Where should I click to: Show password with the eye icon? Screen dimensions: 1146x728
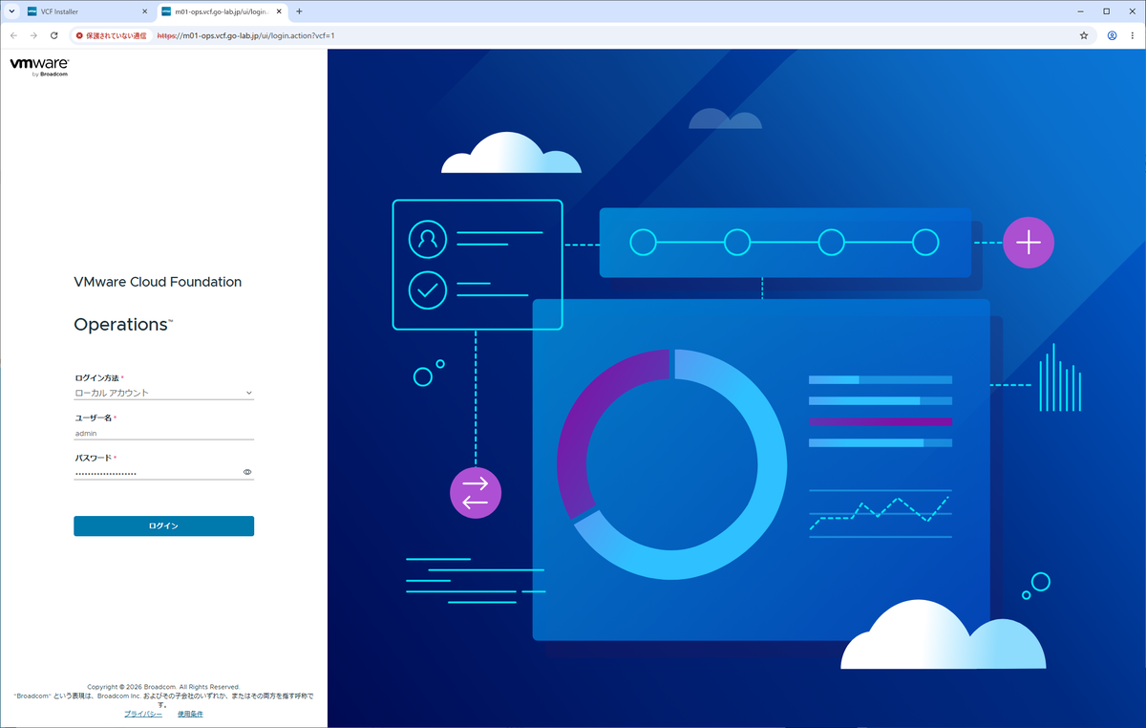coord(247,472)
